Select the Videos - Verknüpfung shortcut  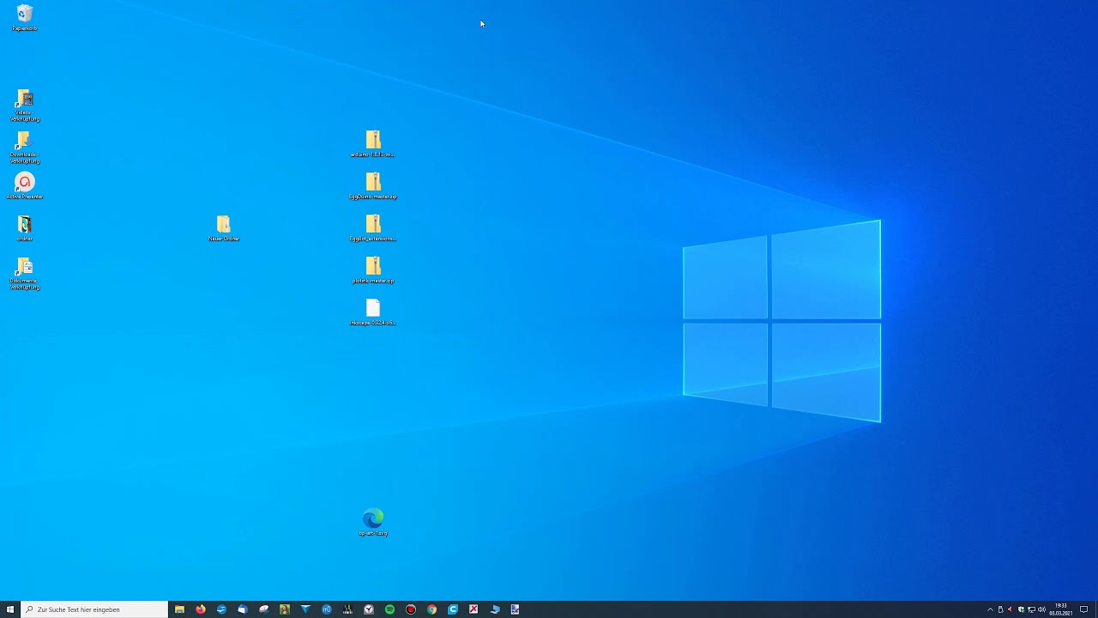24,106
